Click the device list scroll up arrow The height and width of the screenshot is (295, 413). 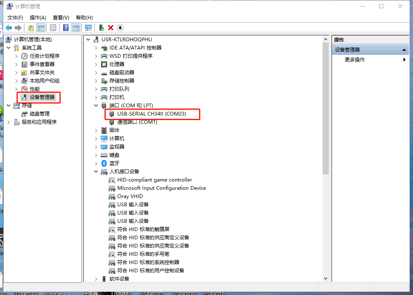(325, 39)
